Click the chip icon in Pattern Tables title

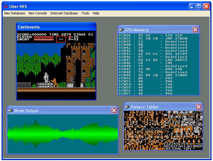pyautogui.click(x=127, y=107)
